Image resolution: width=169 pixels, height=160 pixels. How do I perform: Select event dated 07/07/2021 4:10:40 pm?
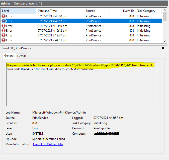81,26
